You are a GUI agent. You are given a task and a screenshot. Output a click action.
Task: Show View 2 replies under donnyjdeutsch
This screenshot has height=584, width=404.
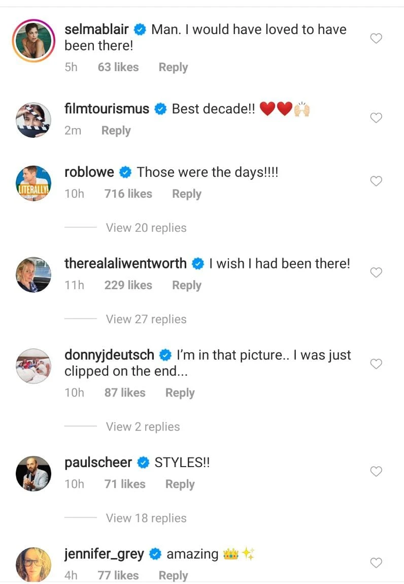(x=143, y=427)
